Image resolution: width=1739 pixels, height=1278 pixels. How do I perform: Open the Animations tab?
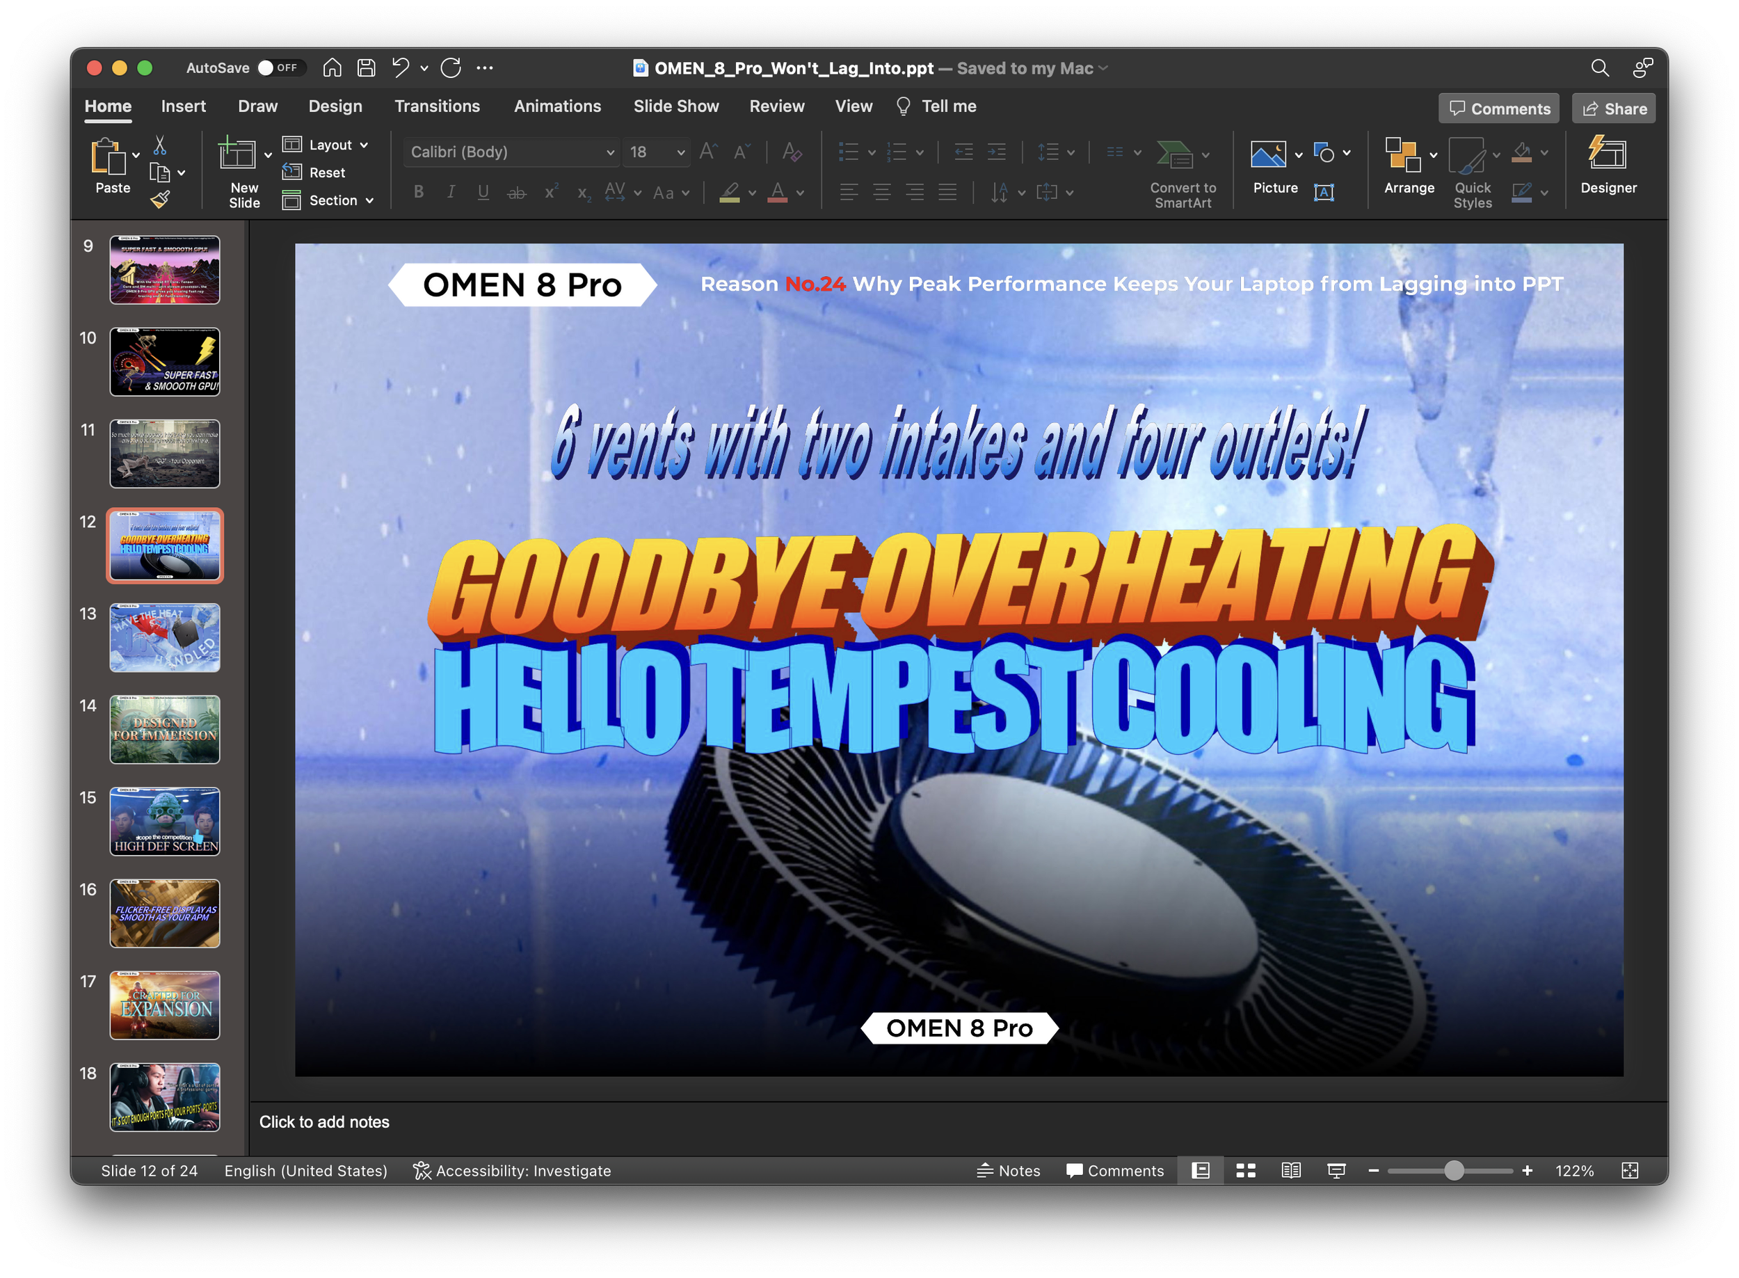(x=557, y=106)
